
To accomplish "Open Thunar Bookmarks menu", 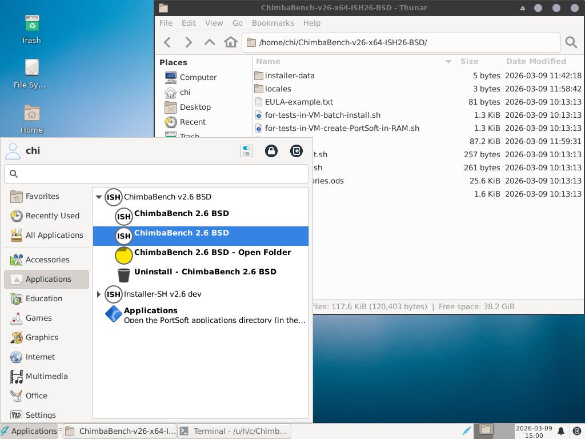I will [x=273, y=23].
